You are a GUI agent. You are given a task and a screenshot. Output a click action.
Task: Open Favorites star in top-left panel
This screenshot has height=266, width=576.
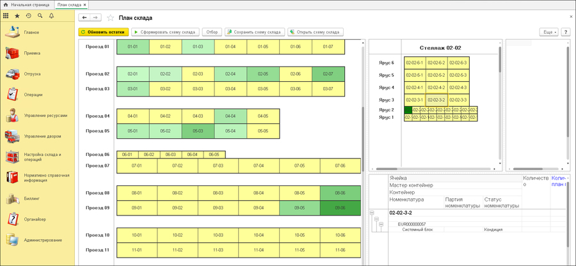(x=17, y=15)
